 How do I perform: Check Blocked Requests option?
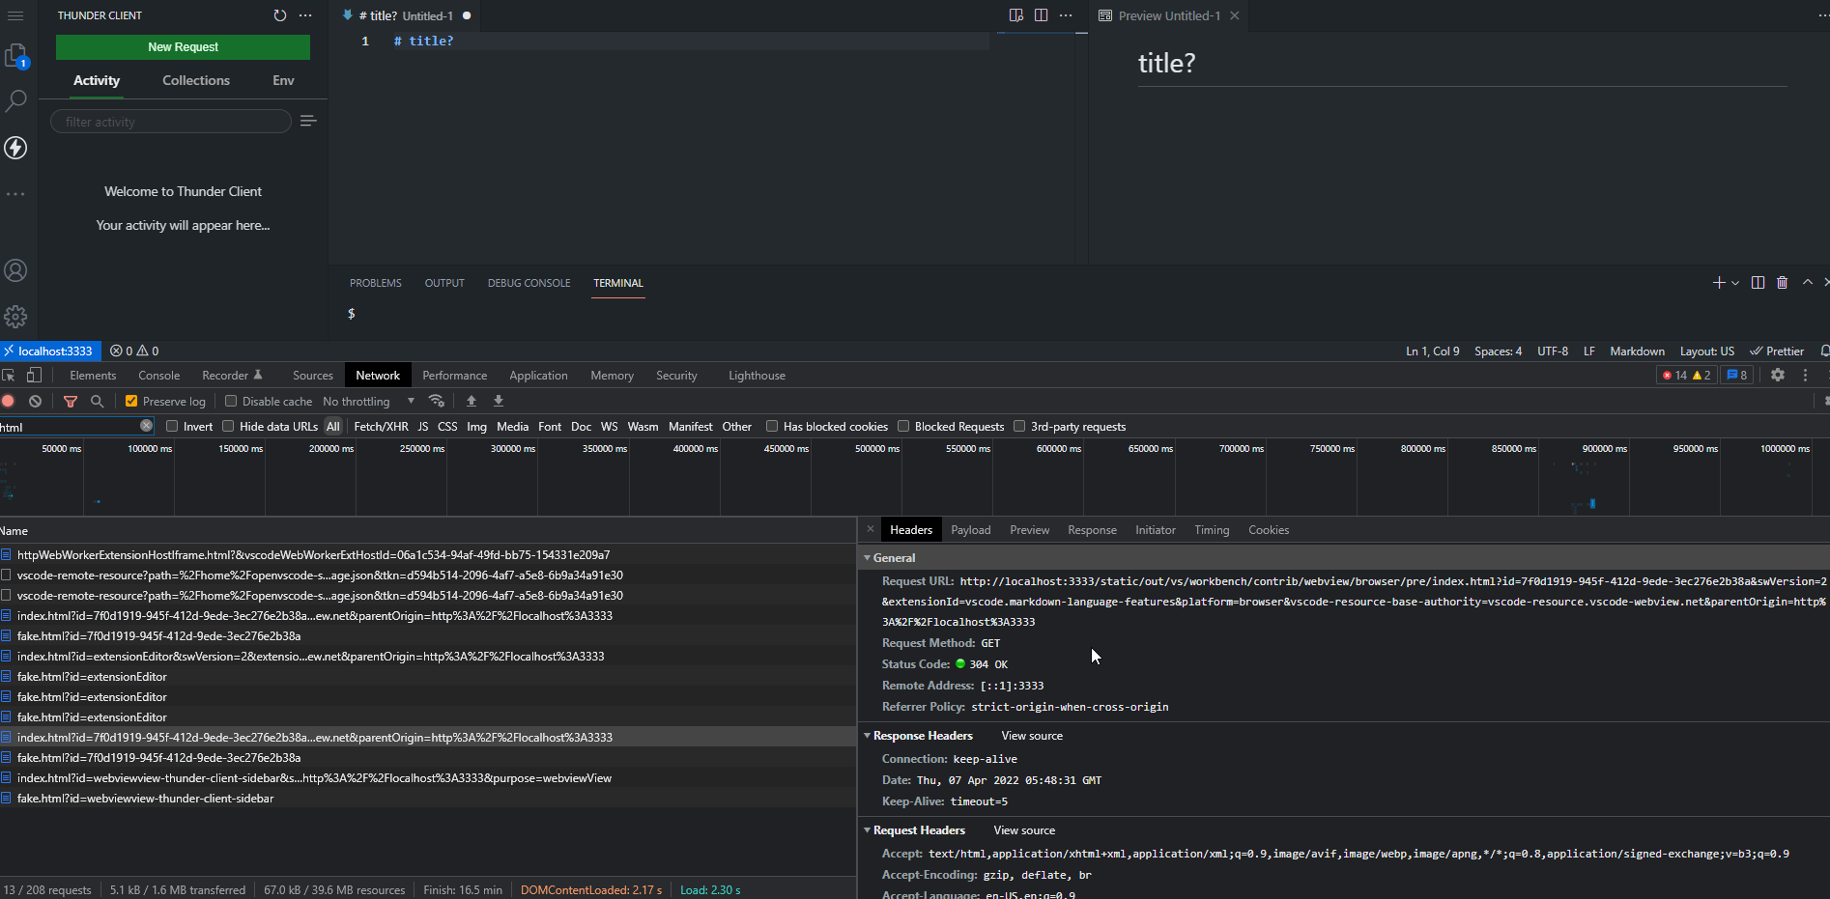tap(903, 426)
